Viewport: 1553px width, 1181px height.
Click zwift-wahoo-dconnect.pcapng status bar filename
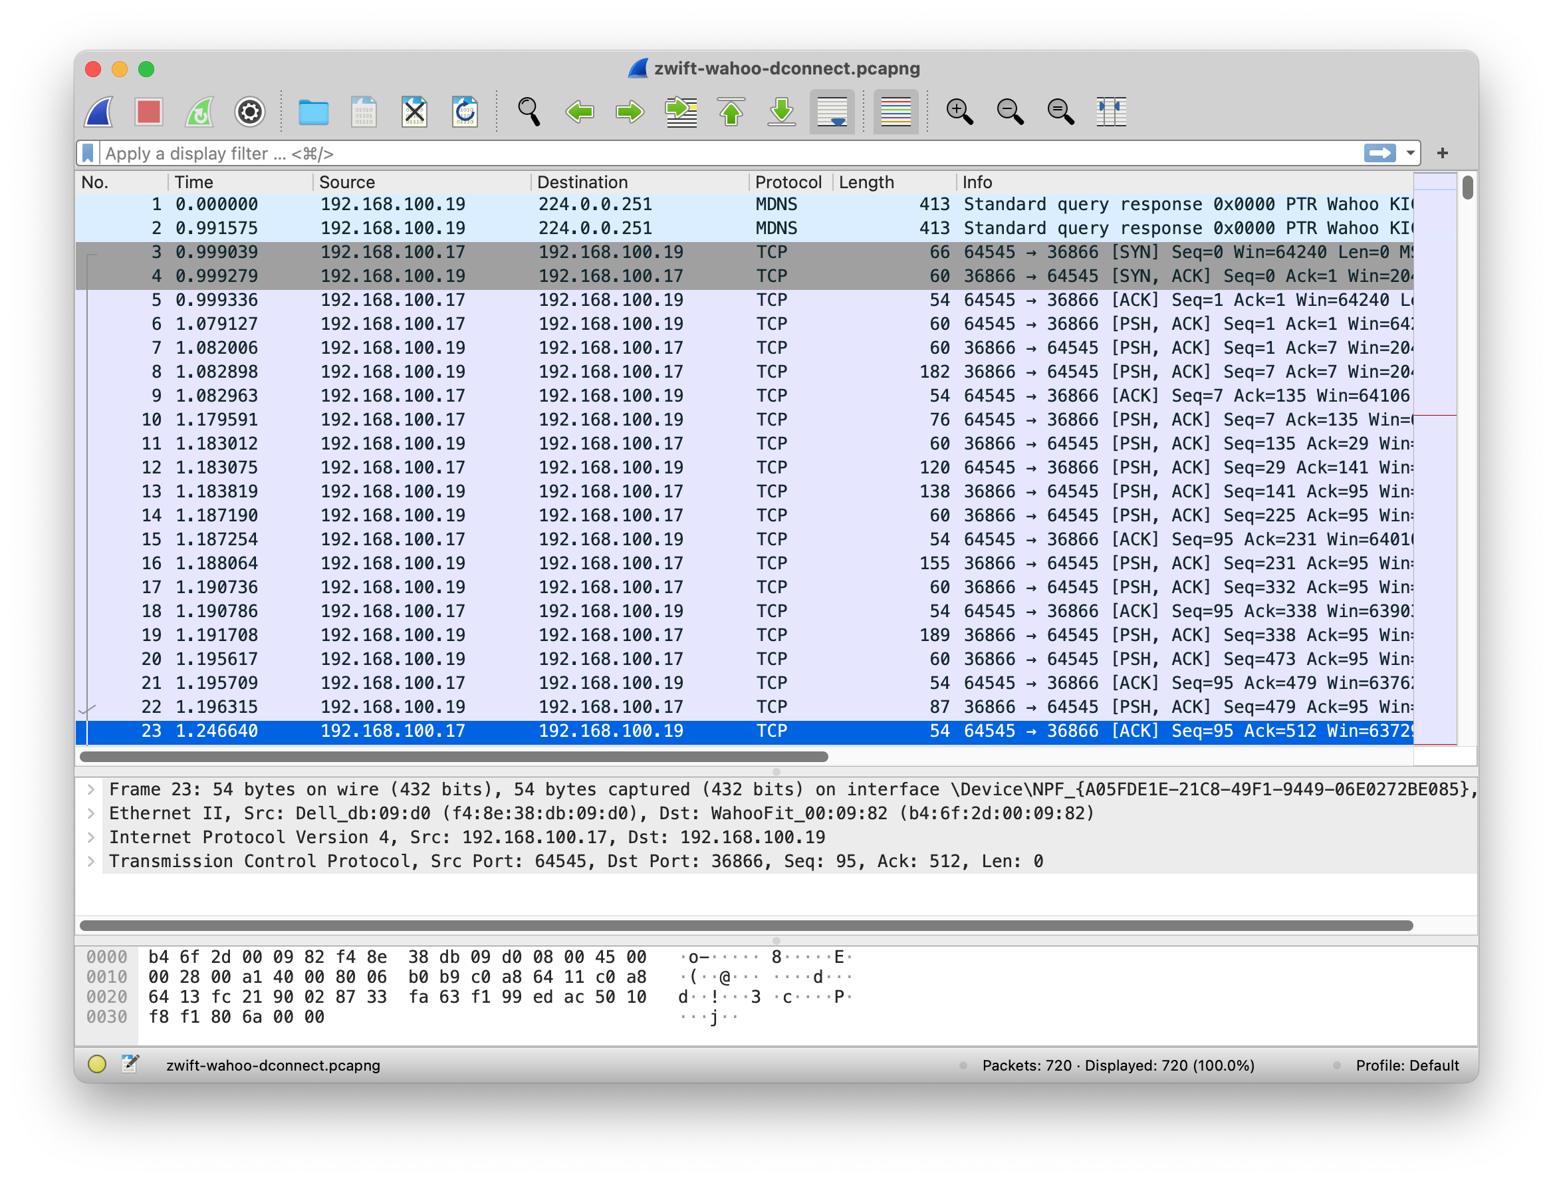point(273,1065)
